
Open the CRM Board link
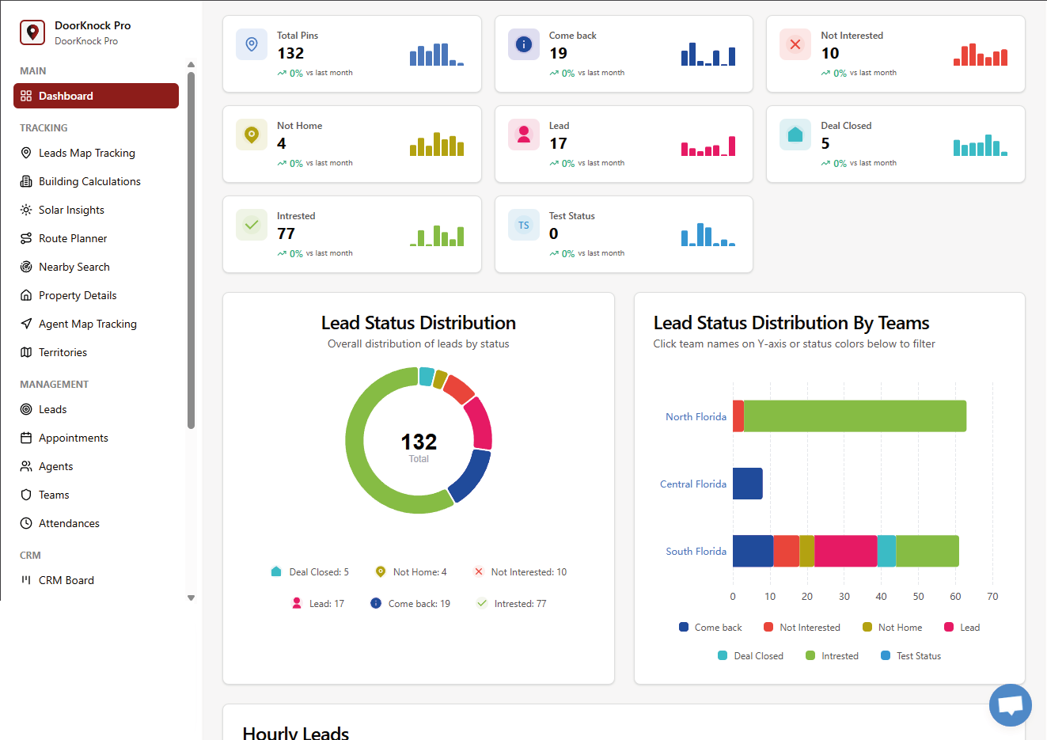[x=66, y=580]
